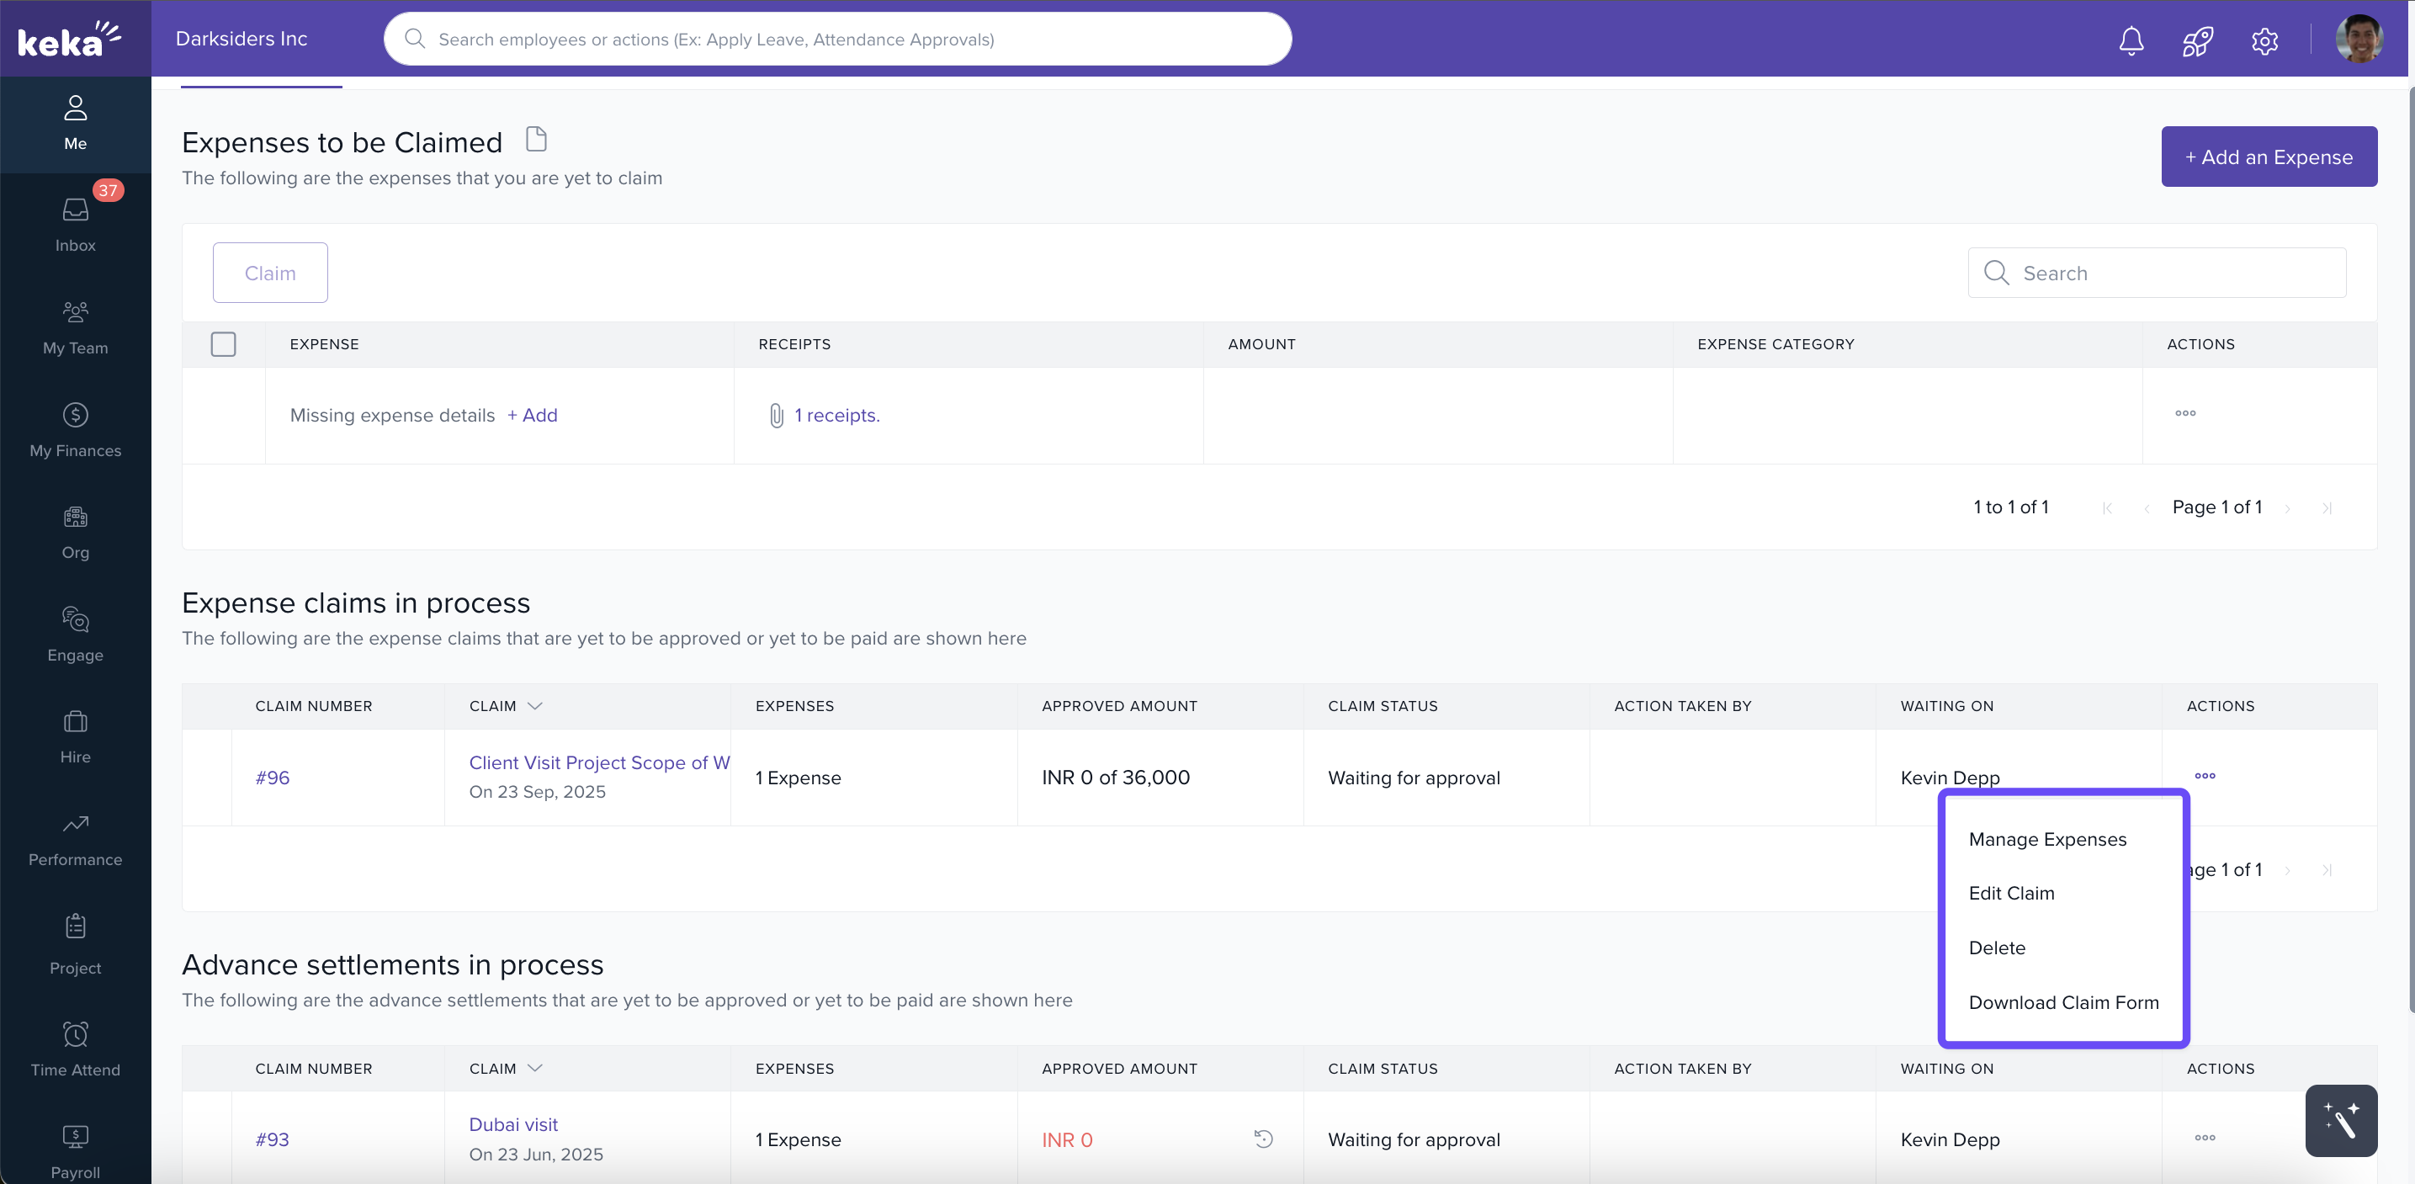Viewport: 2415px width, 1184px height.
Task: Click the Add an Expense button
Action: point(2268,157)
